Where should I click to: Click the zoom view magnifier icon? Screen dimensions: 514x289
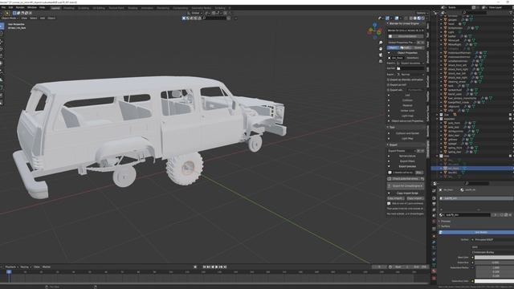pos(381,43)
